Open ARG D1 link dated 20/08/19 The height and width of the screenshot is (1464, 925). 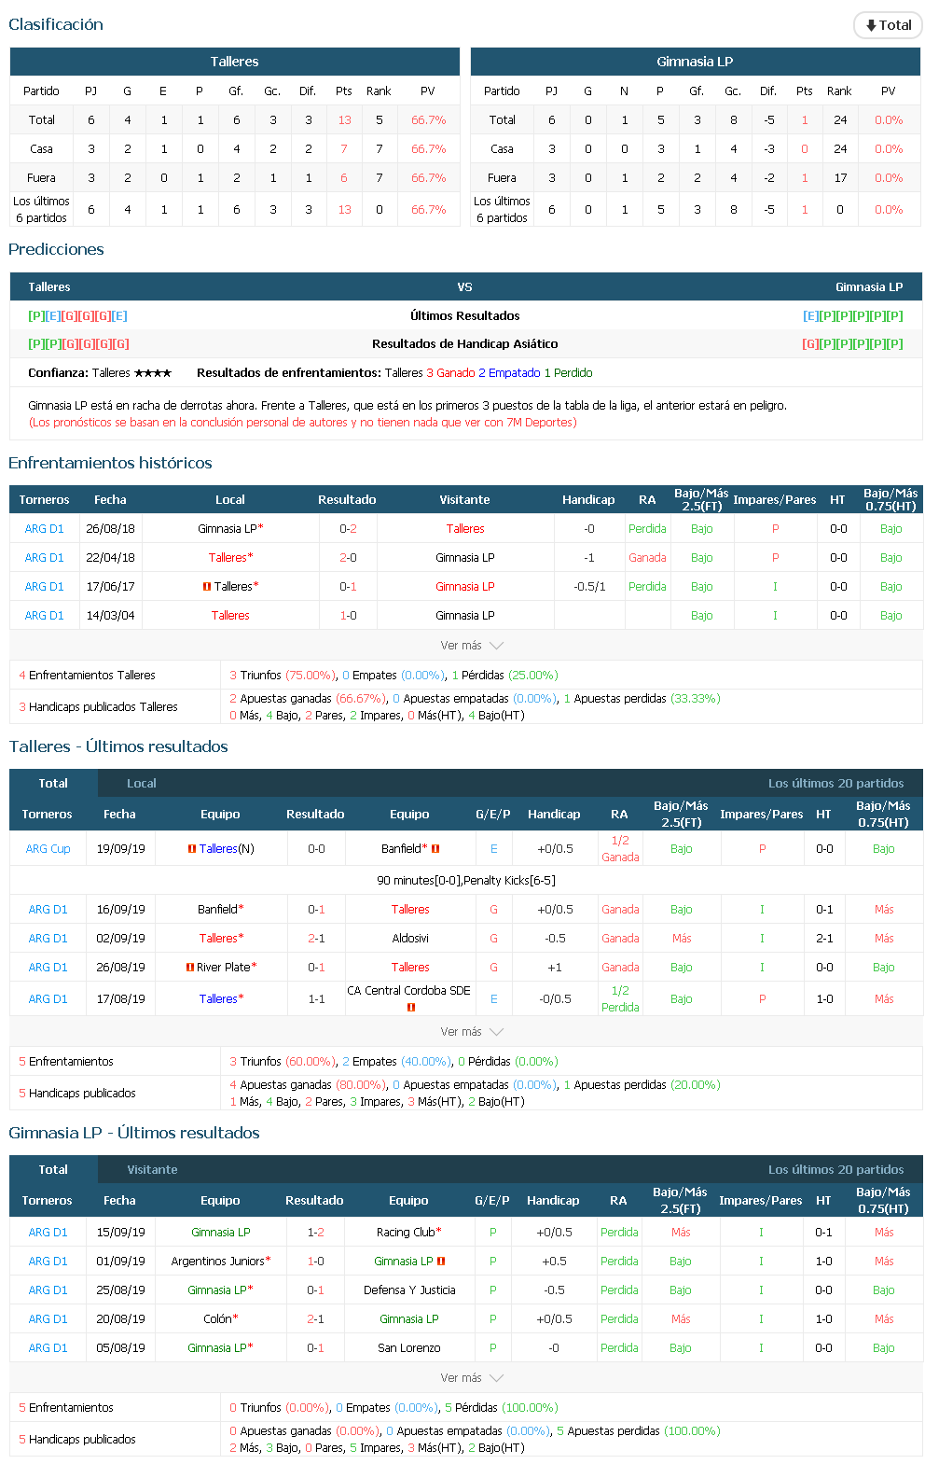[x=48, y=1319]
